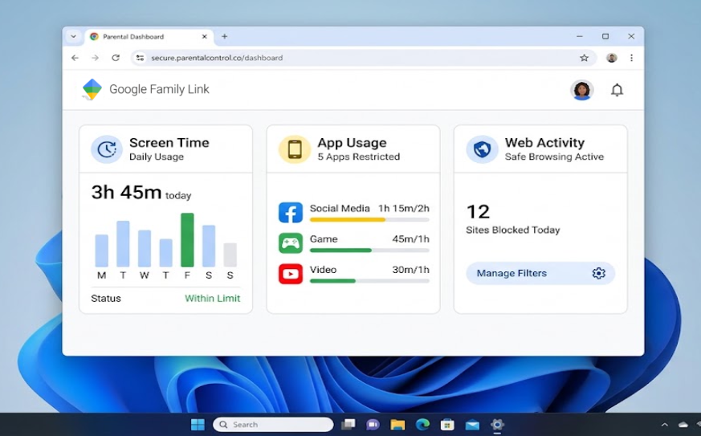The height and width of the screenshot is (436, 701).
Task: Open Microsoft Store from taskbar
Action: [447, 425]
